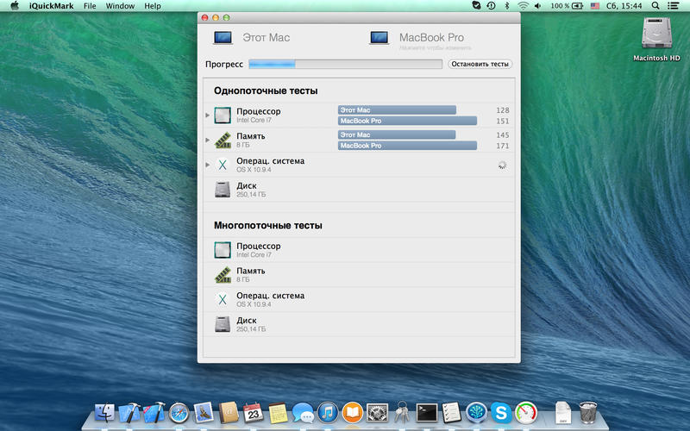Open the Apple menu
Image resolution: width=690 pixels, height=431 pixels.
click(15, 6)
